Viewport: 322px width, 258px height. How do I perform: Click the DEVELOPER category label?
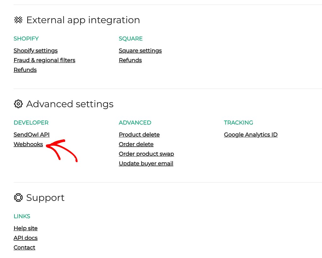(31, 123)
